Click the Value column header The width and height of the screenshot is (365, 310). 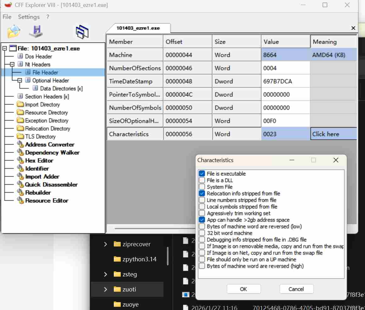point(285,42)
